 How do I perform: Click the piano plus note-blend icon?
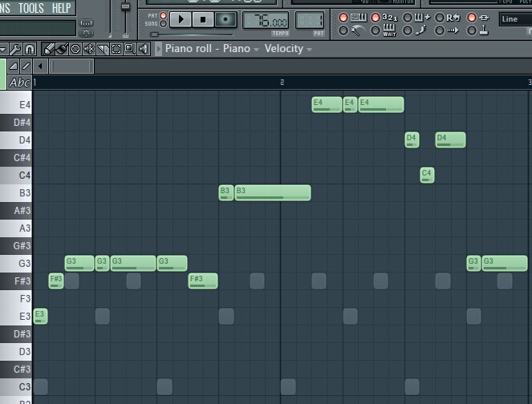tap(422, 18)
